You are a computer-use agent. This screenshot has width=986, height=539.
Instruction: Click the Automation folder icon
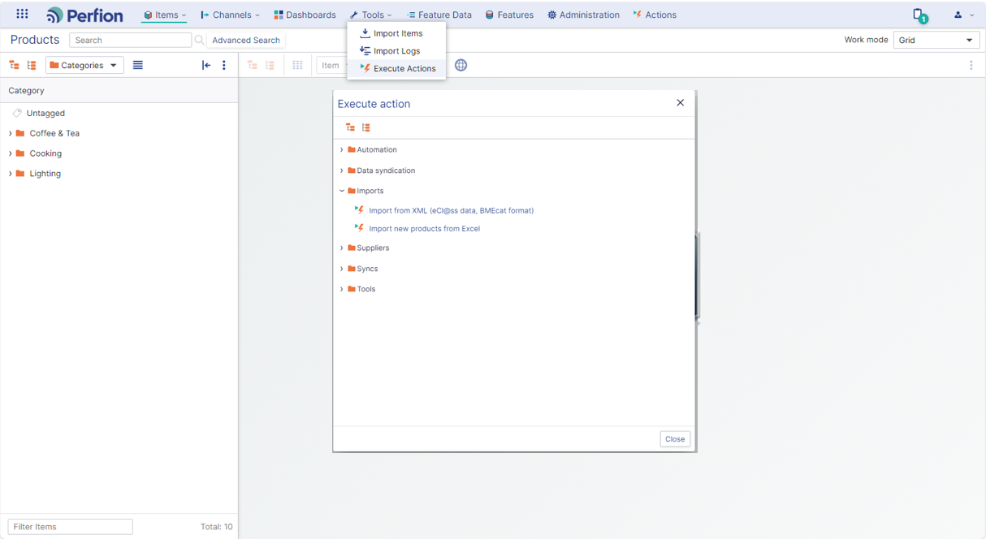pyautogui.click(x=352, y=149)
